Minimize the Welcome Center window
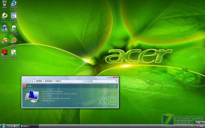The image size is (205, 128). pos(108,77)
